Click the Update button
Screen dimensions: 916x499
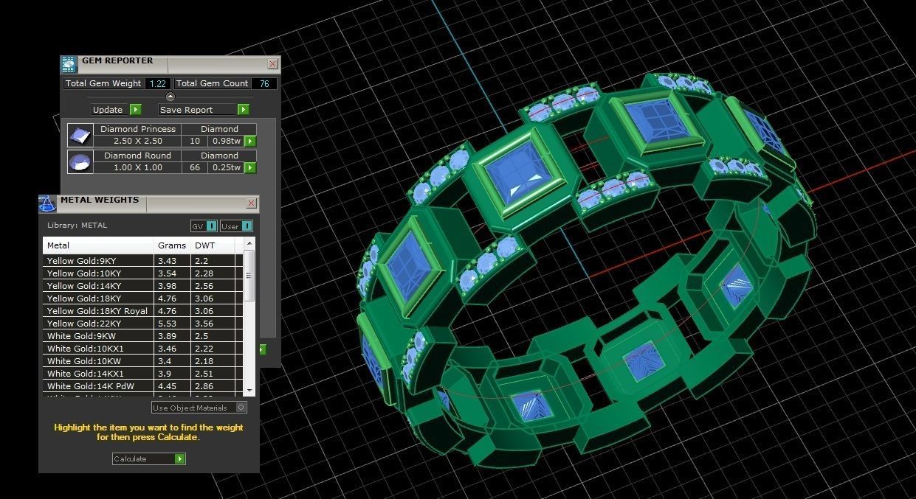click(116, 110)
